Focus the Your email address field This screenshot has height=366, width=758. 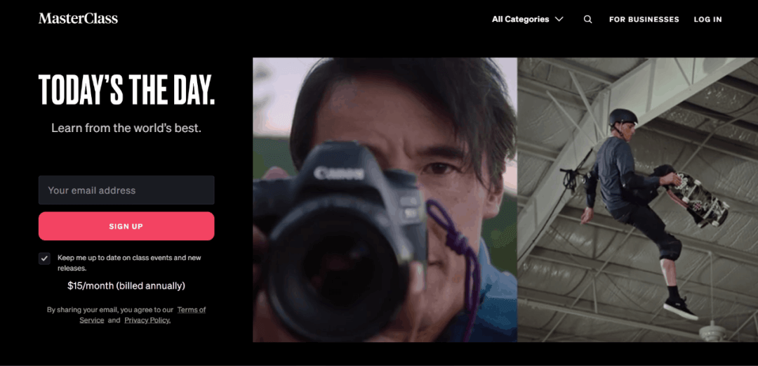[126, 190]
